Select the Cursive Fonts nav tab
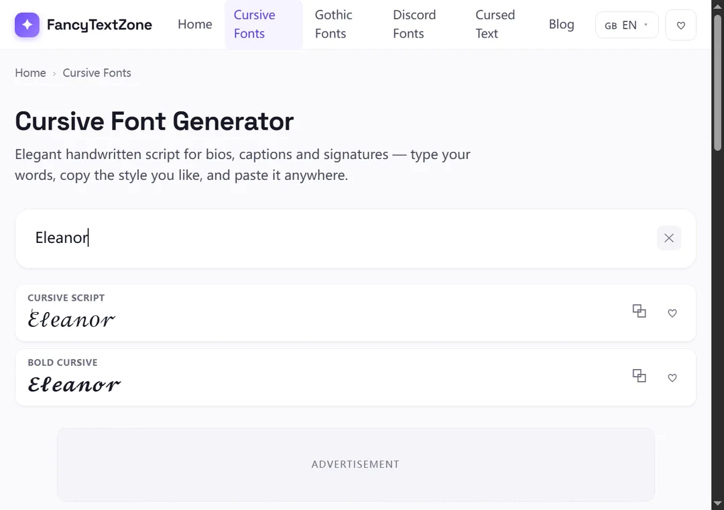The image size is (724, 510). 263,24
